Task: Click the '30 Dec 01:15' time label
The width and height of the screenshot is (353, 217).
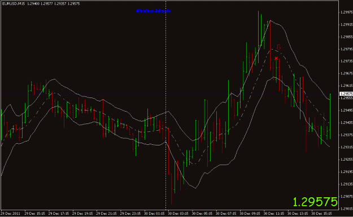Action: point(154,214)
